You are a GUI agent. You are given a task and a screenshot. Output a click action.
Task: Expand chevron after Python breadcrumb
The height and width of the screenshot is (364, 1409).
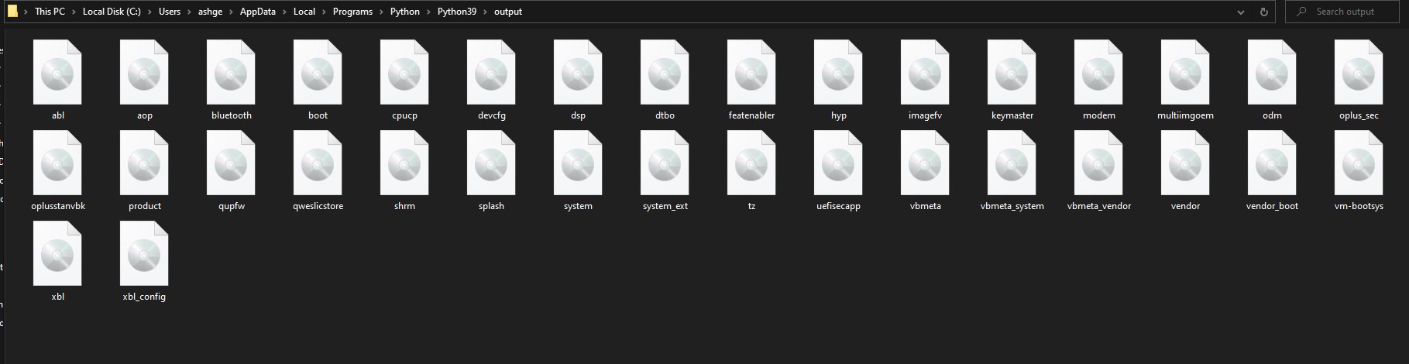coord(428,12)
